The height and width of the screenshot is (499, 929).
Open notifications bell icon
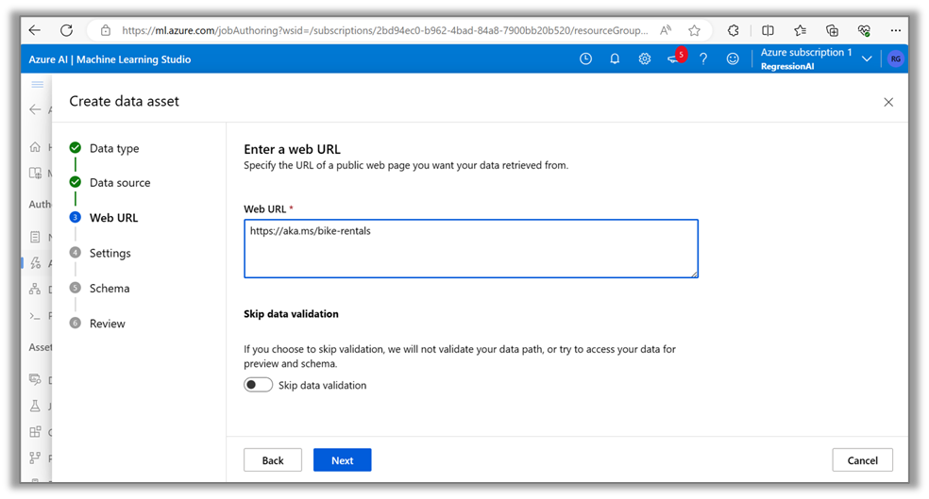615,58
